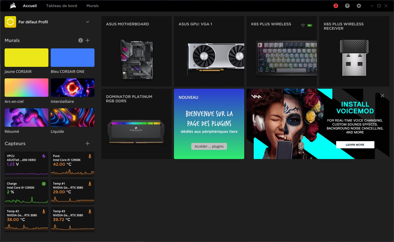Open the Charge Intel Core i9 load widget
394x242 pixels.
26,192
